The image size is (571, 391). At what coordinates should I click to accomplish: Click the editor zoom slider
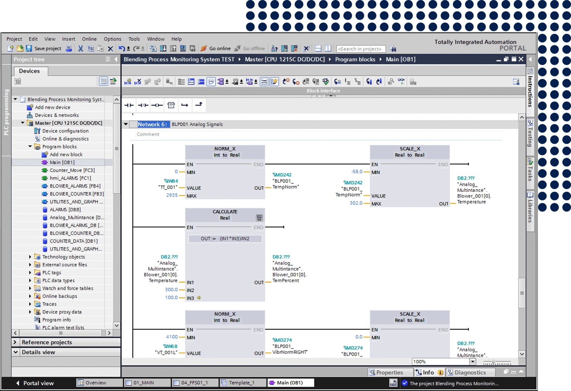pyautogui.click(x=494, y=362)
